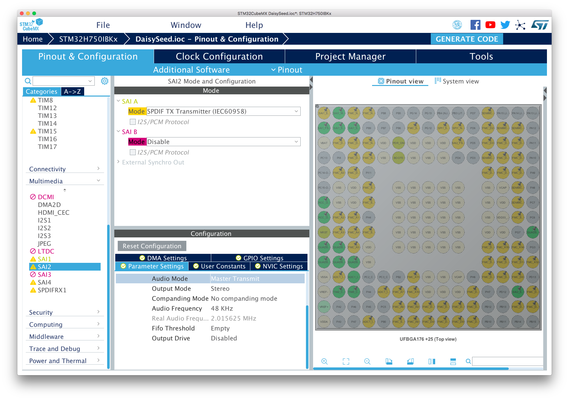Enable I2S/PCM Protocol checkbox under SAI A
Screen dimensions: 569x400
point(133,122)
